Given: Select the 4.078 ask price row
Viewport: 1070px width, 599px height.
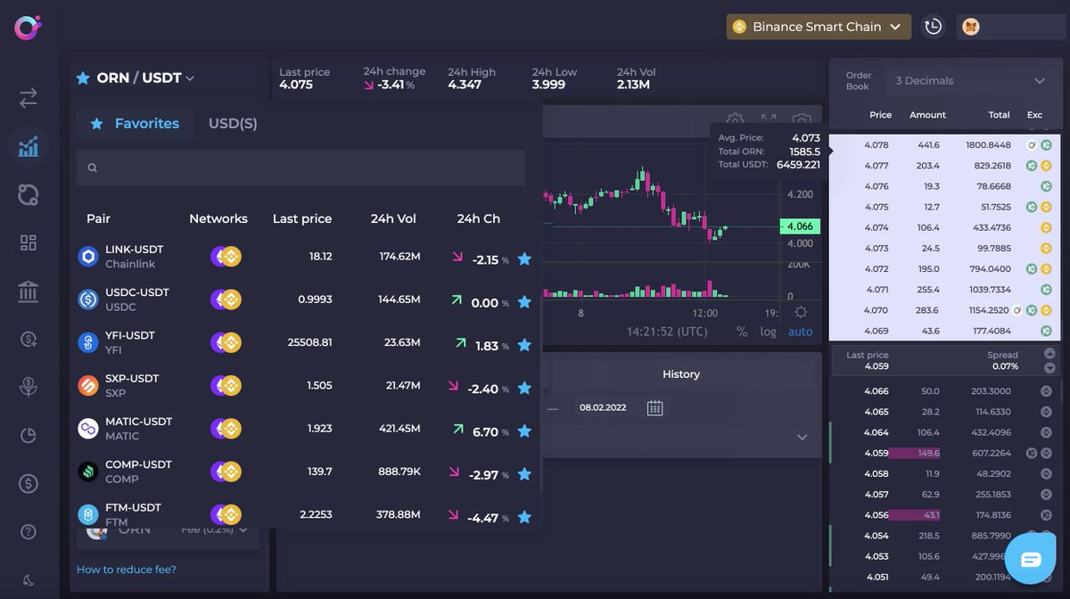Looking at the screenshot, I should coord(946,144).
